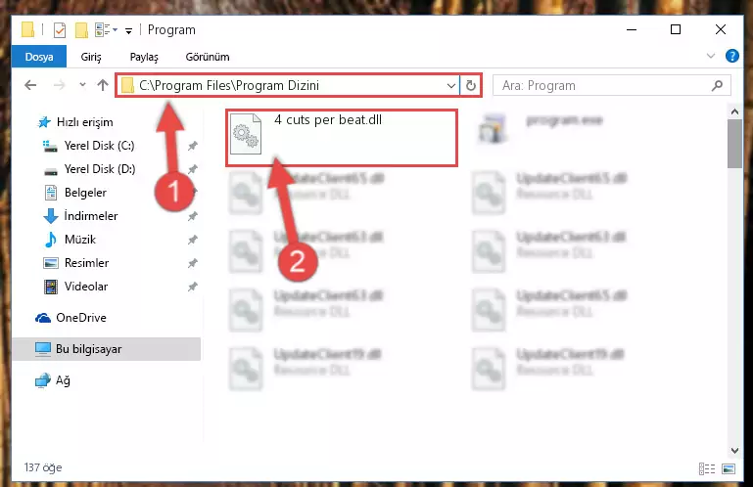This screenshot has width=753, height=487.
Task: Open the Görünüm ribbon tab
Action: click(208, 57)
